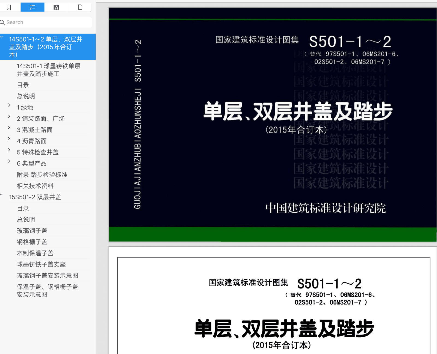Go to "目录" under 15S501-2
This screenshot has width=437, height=354.
click(23, 208)
